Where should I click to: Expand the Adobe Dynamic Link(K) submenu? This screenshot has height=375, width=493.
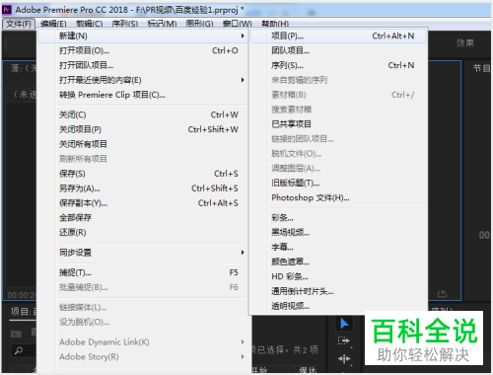(143, 342)
